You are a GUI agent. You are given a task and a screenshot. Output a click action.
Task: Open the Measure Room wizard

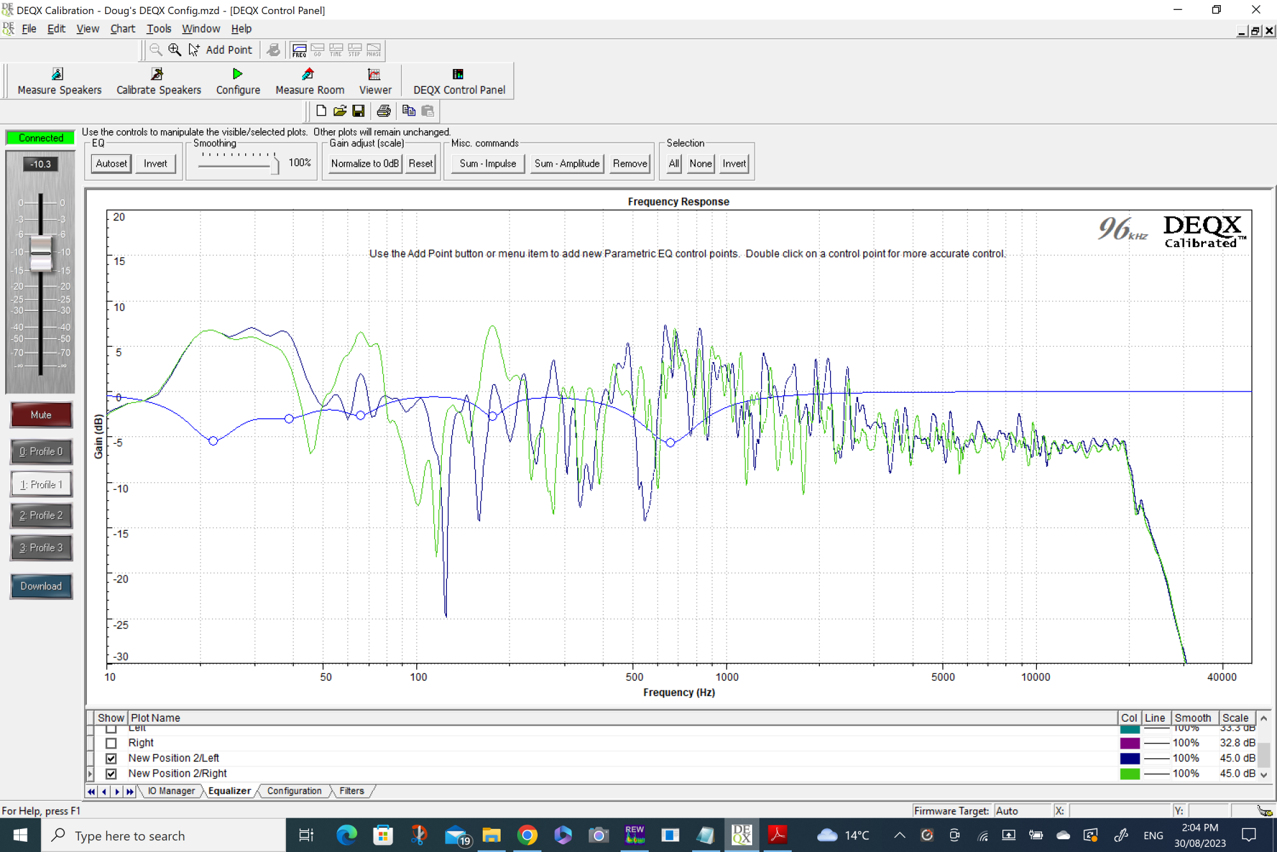pos(310,81)
